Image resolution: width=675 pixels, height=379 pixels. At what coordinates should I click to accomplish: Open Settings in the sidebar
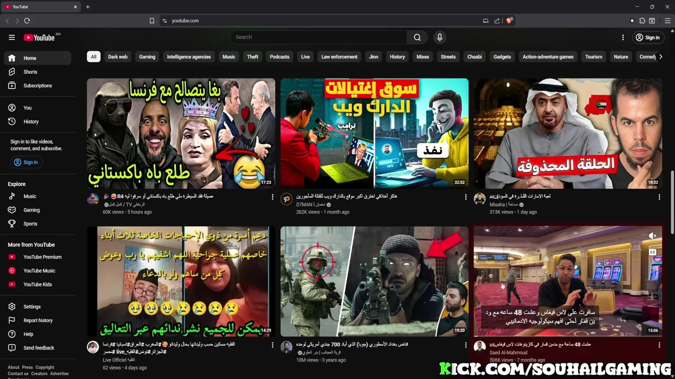pyautogui.click(x=37, y=306)
